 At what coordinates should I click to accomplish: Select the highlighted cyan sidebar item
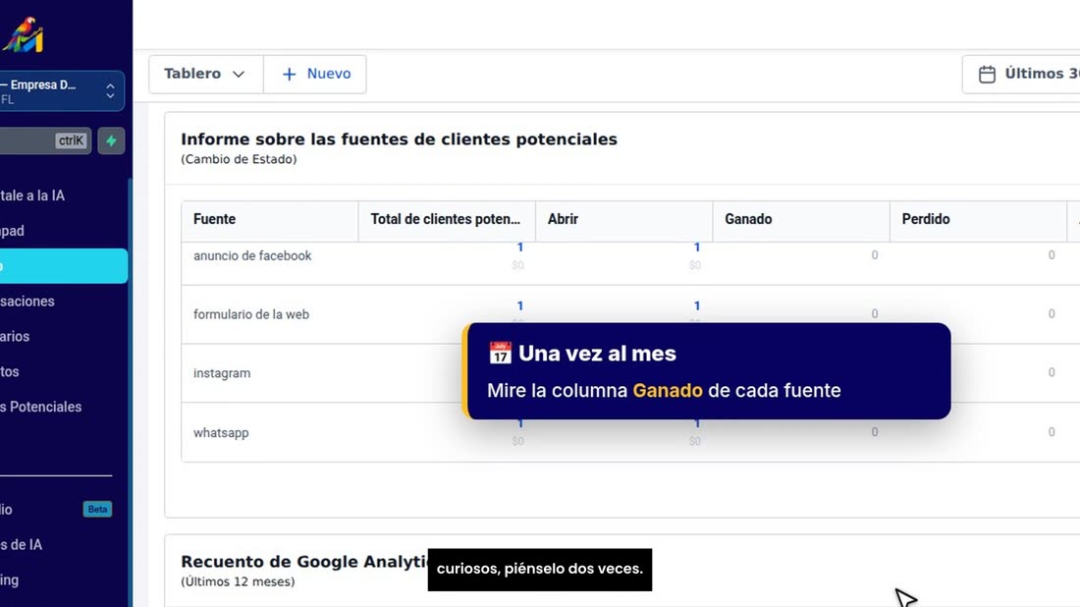click(64, 266)
